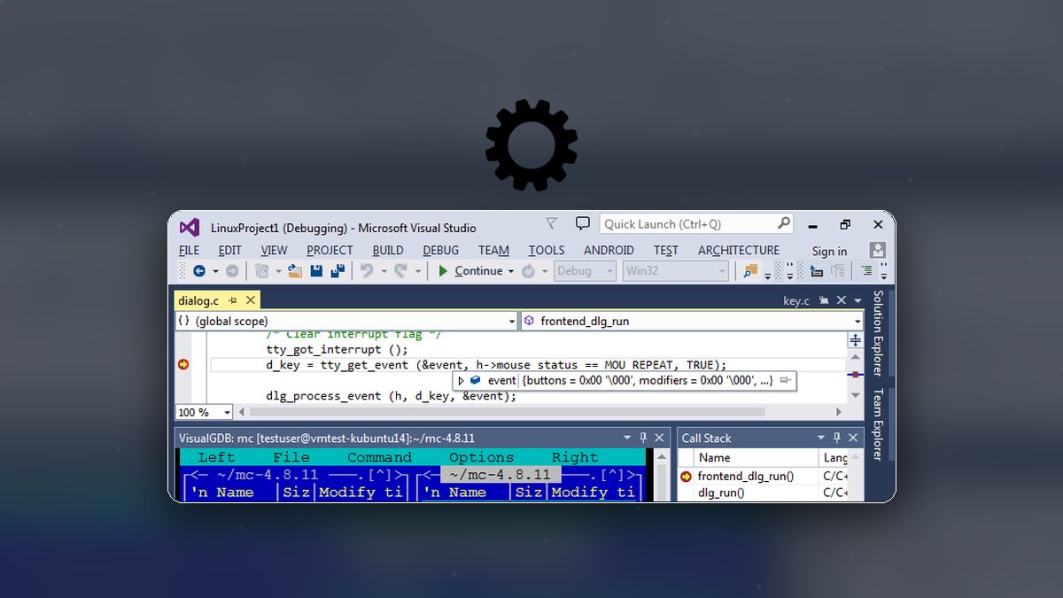Click the breakpoint arrow marker in the margin

[x=183, y=364]
